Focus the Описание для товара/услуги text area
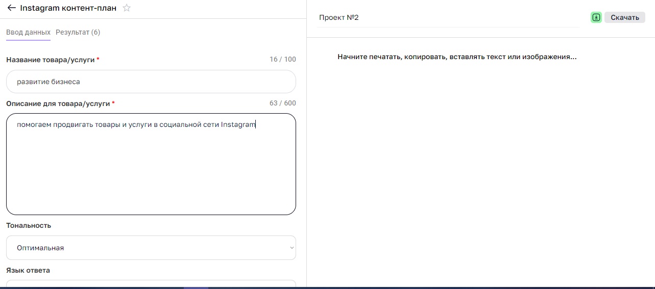Screen dimensions: 655x289 tap(151, 164)
